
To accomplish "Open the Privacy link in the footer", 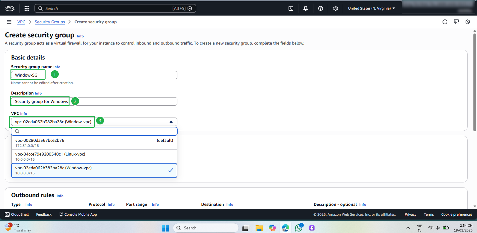I will pos(410,214).
